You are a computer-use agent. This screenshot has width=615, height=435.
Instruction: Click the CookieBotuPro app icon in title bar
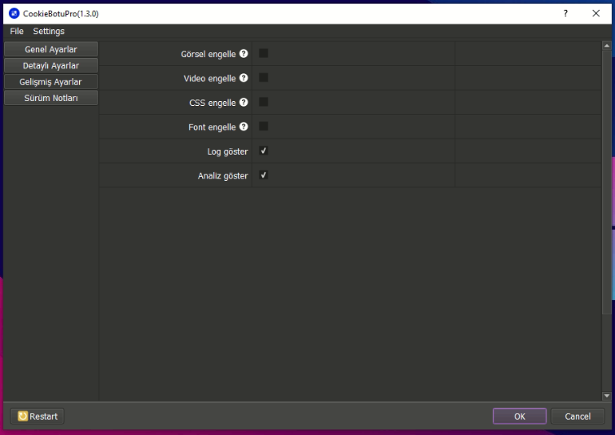[x=14, y=14]
